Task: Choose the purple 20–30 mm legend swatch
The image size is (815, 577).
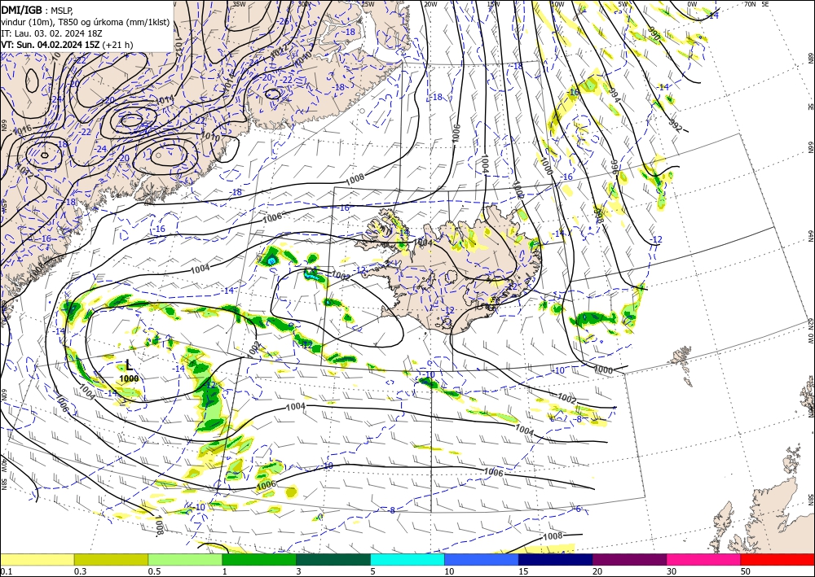Action: 629,559
